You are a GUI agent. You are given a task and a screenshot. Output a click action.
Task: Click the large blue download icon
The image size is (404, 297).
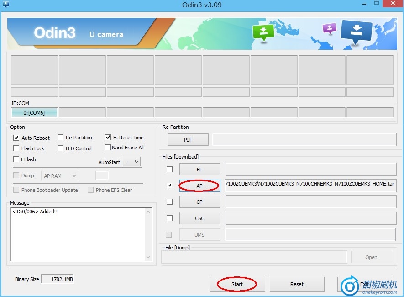coord(357,31)
